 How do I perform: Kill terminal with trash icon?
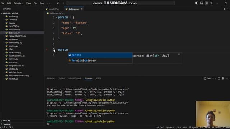pos(223,78)
